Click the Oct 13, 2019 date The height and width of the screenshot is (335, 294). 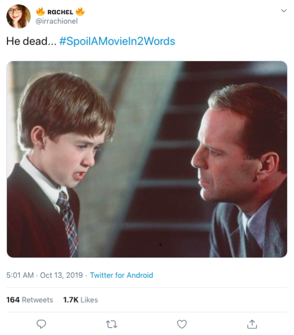coord(61,275)
